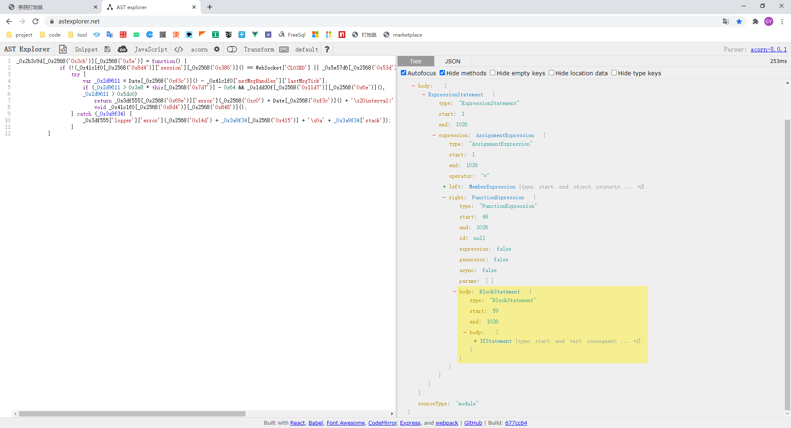Enable Hide location data
Image resolution: width=791 pixels, height=428 pixels.
coord(551,73)
